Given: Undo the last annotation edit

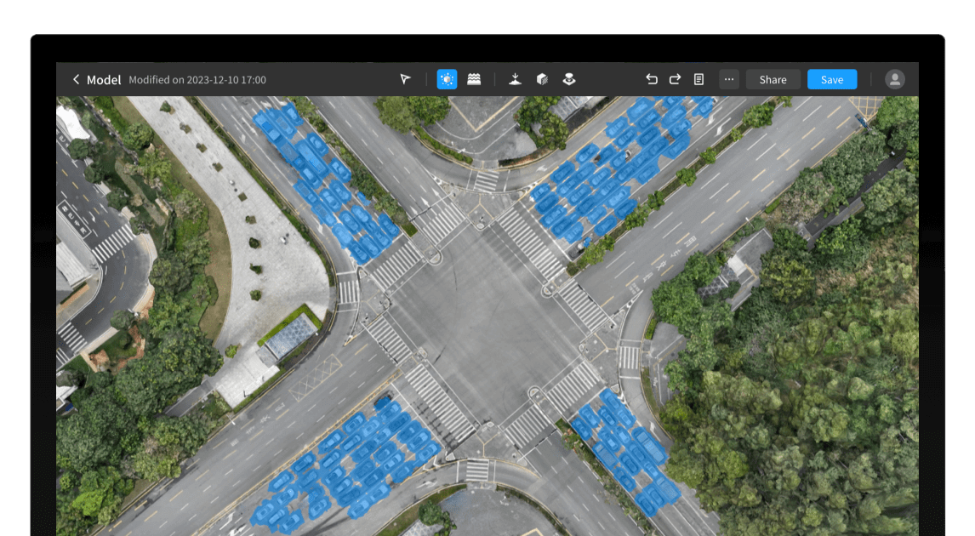Looking at the screenshot, I should 651,79.
